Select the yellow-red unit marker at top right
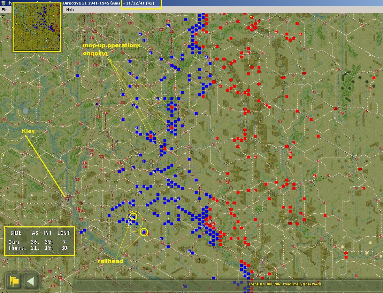This screenshot has width=383, height=293. point(251,16)
